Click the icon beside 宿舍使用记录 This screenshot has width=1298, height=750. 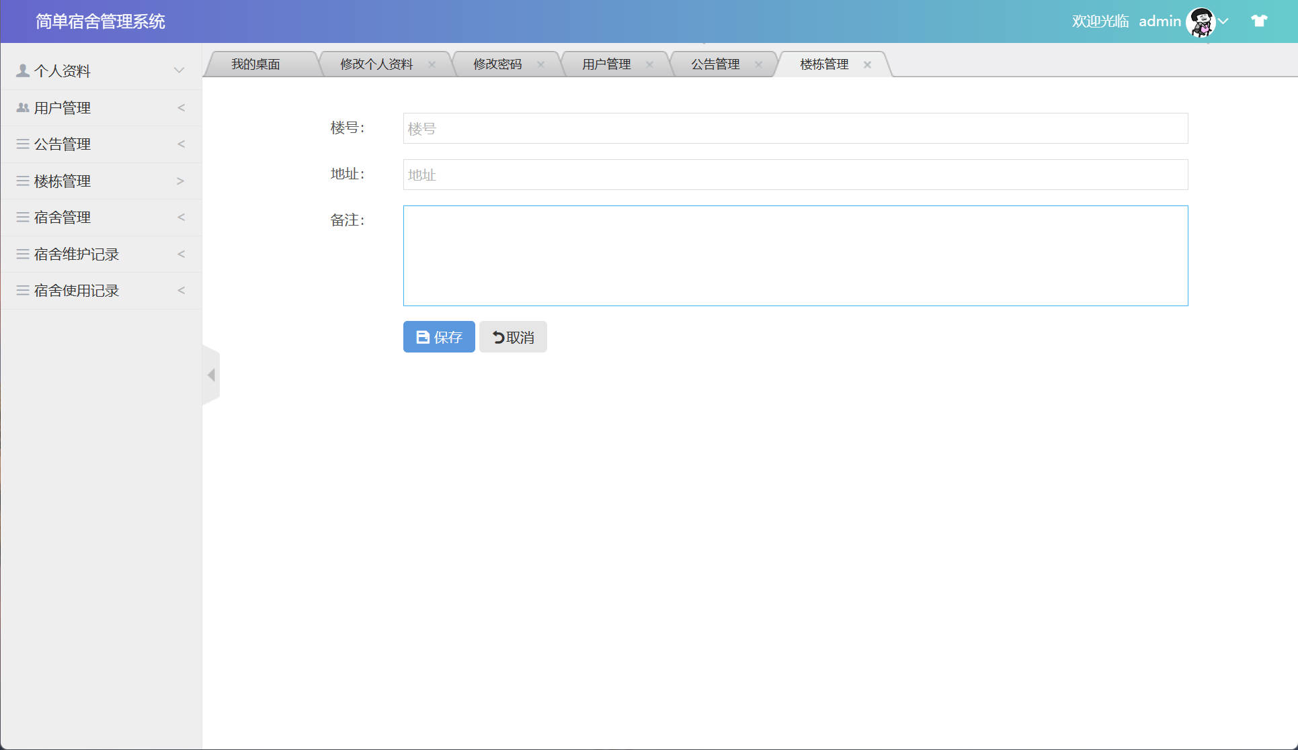(21, 290)
